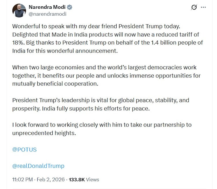Click the paragraph starting "Wonderful to speak"
Image resolution: width=217 pixels, height=189 pixels.
click(x=107, y=39)
